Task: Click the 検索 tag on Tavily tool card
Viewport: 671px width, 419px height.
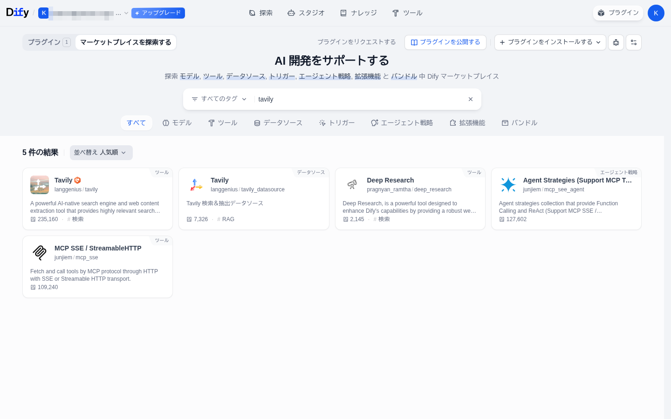Action: 75,219
